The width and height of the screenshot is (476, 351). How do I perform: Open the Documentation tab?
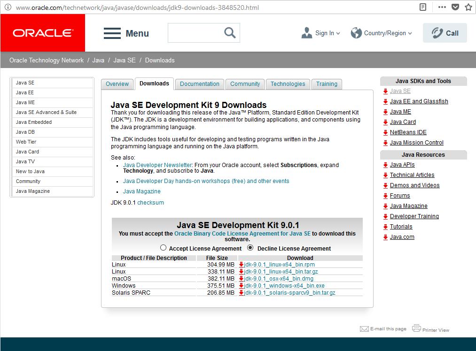click(x=199, y=84)
